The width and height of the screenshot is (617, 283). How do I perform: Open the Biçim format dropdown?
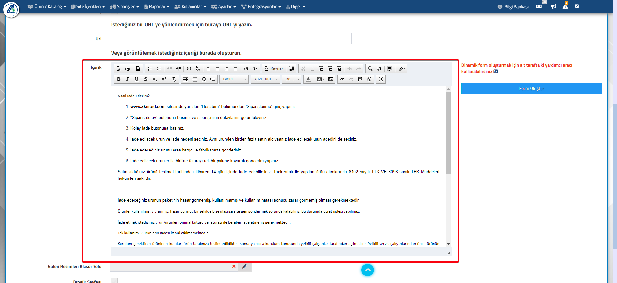coord(234,79)
